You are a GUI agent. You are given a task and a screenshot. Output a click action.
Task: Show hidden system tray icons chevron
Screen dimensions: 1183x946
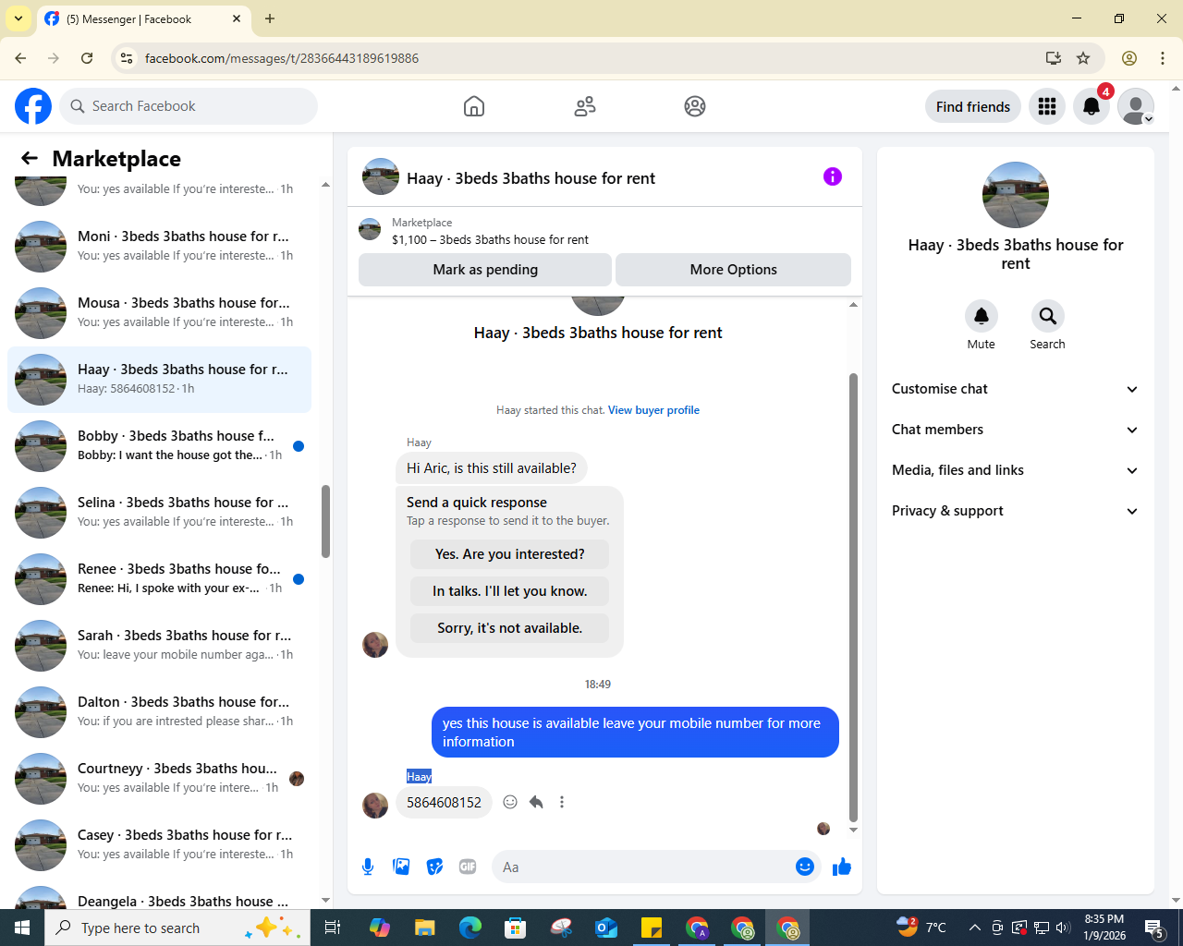coord(974,928)
